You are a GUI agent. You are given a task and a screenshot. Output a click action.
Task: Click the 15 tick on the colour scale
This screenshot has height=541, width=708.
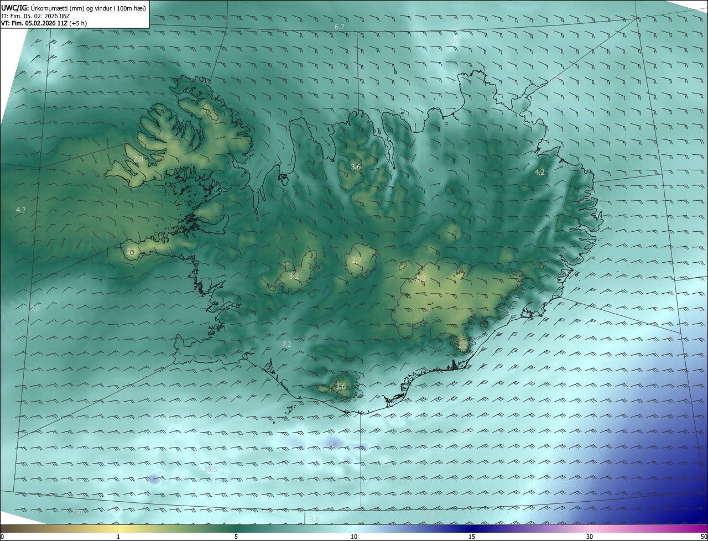click(472, 537)
